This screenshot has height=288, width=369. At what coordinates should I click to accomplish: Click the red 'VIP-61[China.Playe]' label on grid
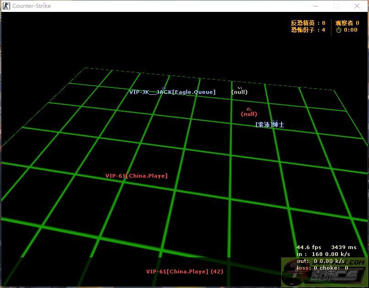136,176
